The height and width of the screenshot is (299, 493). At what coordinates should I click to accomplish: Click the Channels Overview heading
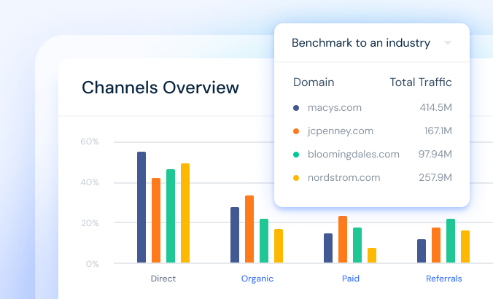click(160, 88)
